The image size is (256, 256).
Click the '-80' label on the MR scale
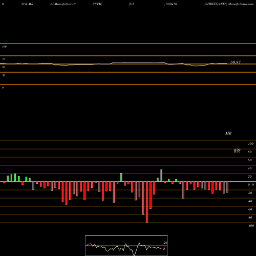point(250,218)
